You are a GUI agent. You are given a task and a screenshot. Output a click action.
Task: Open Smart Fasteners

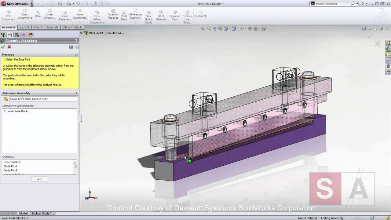65,15
